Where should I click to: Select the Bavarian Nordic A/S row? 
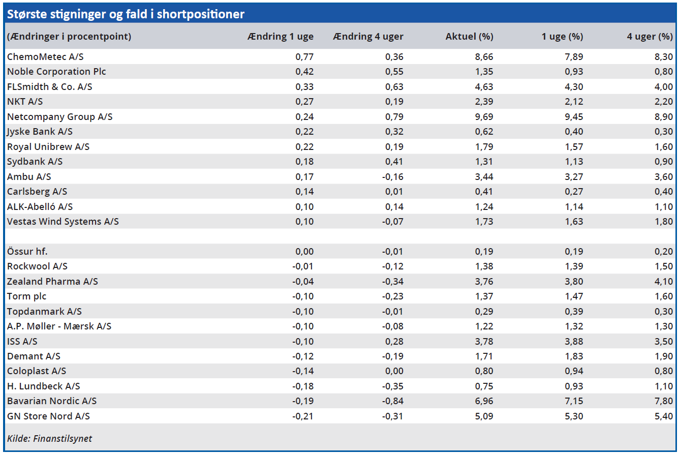pos(52,401)
